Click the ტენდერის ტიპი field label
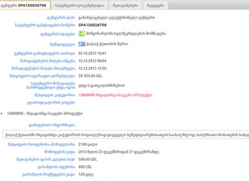Image resolution: width=249 pixels, height=181 pixels. [61, 18]
